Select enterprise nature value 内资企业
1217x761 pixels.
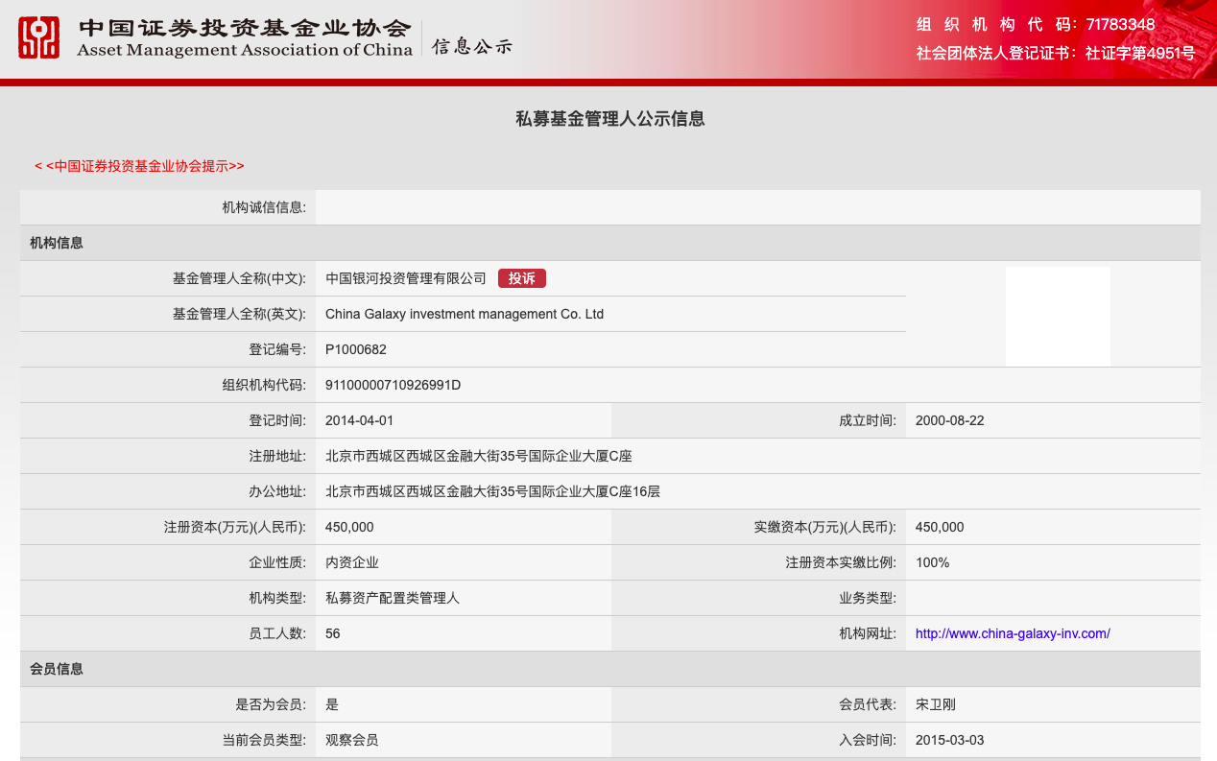[352, 562]
